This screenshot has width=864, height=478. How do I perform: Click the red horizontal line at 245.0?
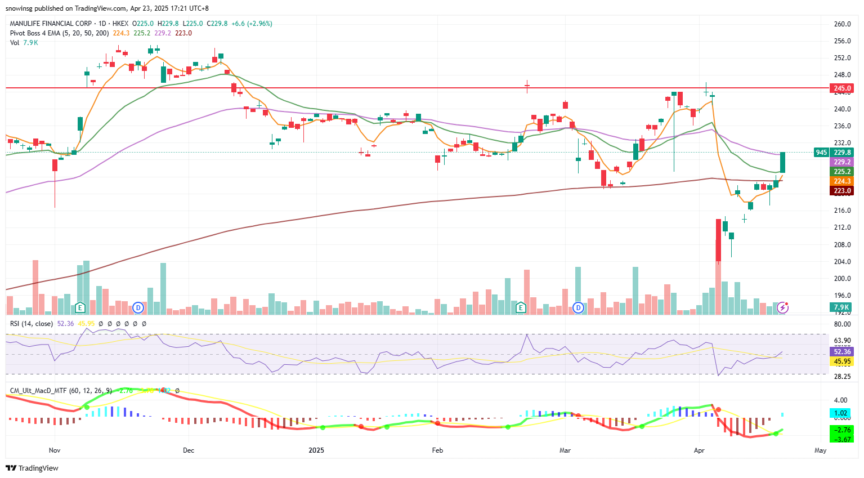(417, 88)
